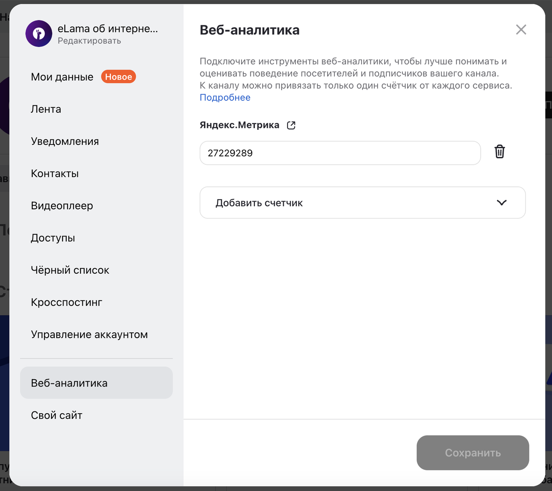Close the web analytics dialog
The height and width of the screenshot is (491, 552).
pyautogui.click(x=521, y=30)
